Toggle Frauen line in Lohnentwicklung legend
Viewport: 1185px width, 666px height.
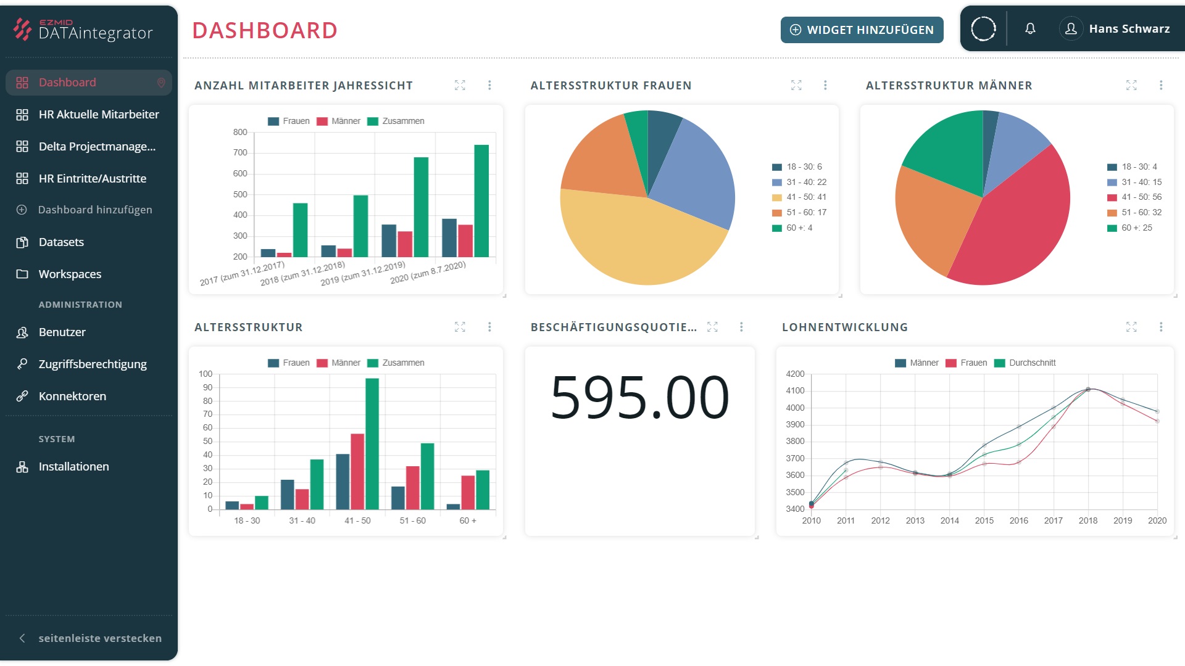click(966, 363)
